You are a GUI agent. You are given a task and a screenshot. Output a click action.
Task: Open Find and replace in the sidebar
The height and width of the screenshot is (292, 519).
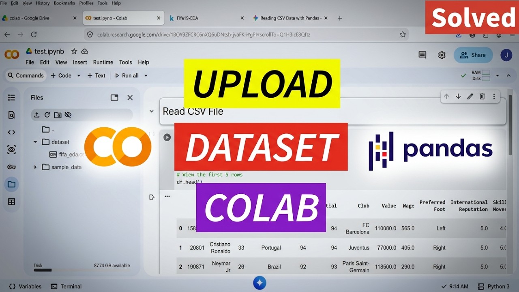11,115
